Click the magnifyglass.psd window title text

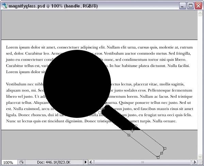53,6
